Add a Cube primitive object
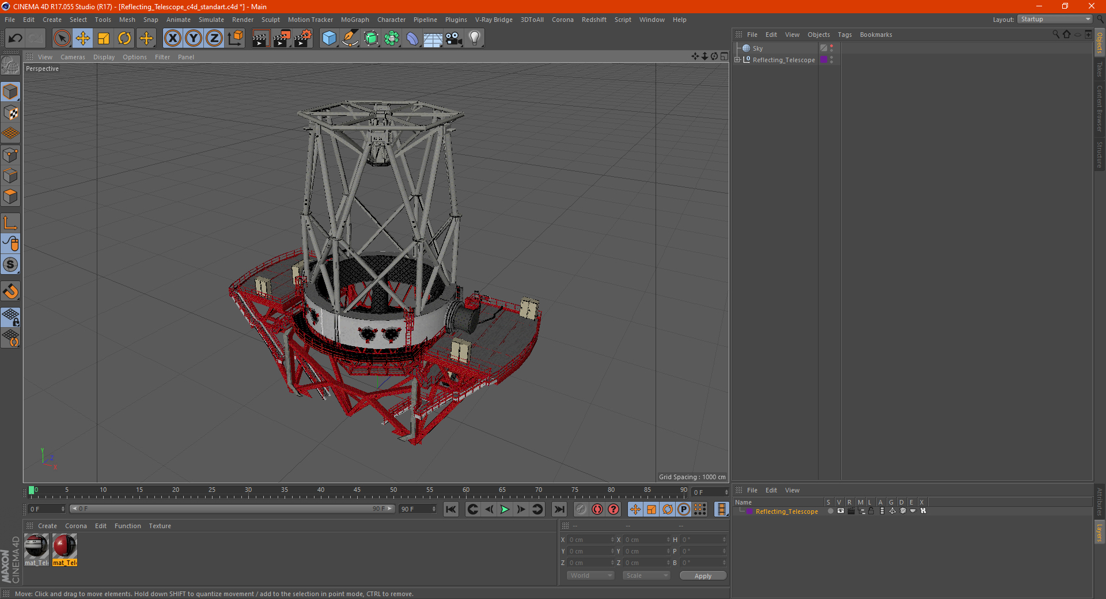The image size is (1106, 599). click(x=329, y=39)
